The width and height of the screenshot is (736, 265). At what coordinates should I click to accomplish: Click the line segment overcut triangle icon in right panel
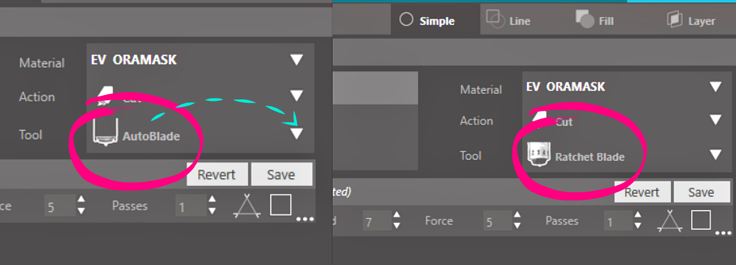(670, 220)
